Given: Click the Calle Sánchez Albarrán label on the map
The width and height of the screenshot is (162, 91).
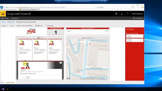Looking at the screenshot, I should [96, 68].
